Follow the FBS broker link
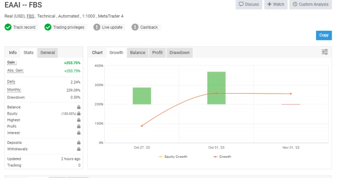Image resolution: width=338 pixels, height=178 pixels. [x=30, y=16]
